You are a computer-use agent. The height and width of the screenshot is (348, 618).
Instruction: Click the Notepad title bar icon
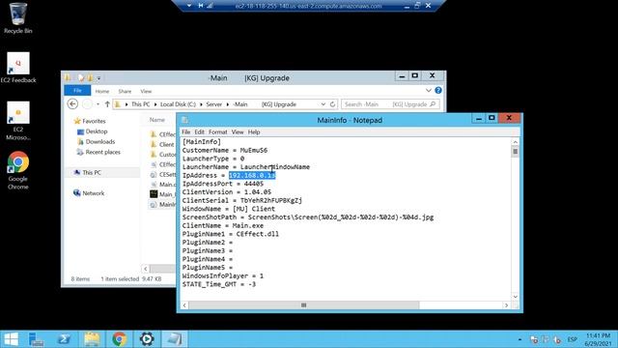[184, 120]
